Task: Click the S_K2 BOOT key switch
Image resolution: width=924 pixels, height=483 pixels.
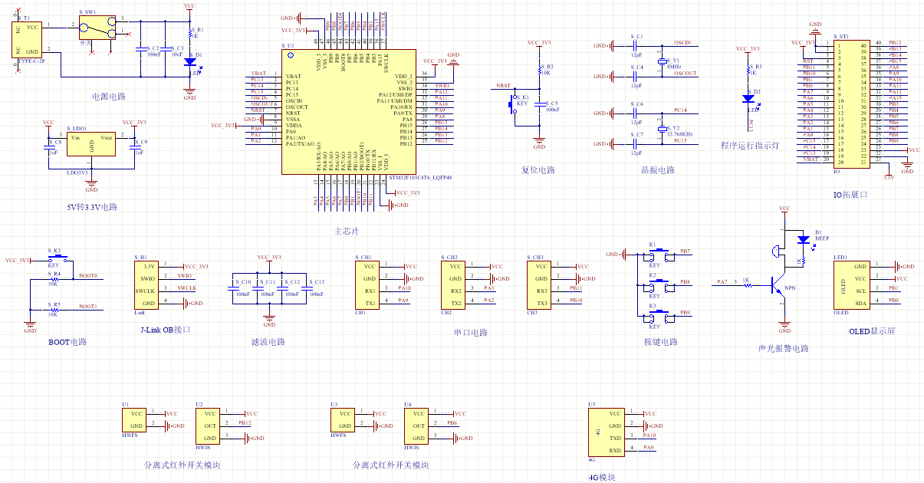Action: 57,259
